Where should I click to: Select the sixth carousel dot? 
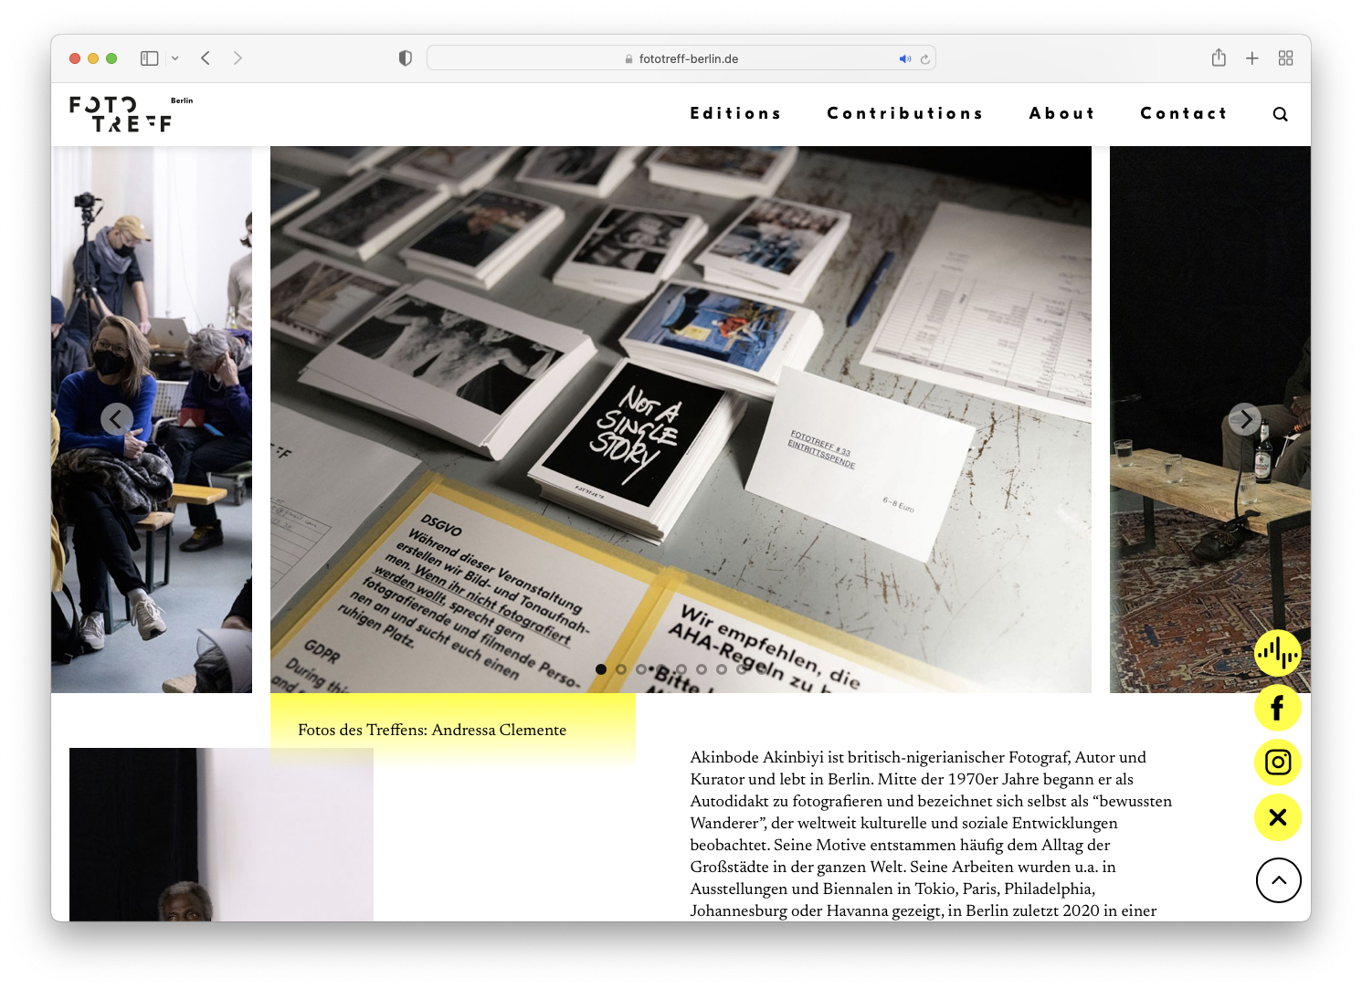click(702, 669)
